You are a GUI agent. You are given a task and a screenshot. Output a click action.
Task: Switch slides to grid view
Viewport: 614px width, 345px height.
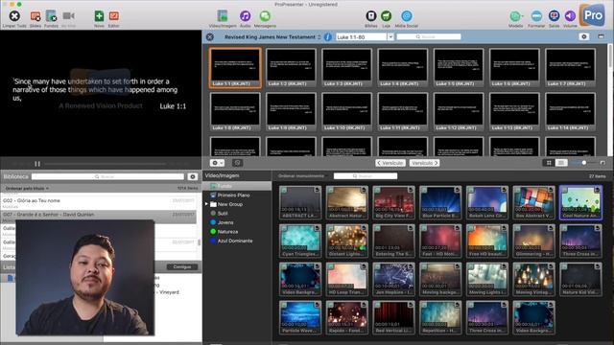coord(549,163)
